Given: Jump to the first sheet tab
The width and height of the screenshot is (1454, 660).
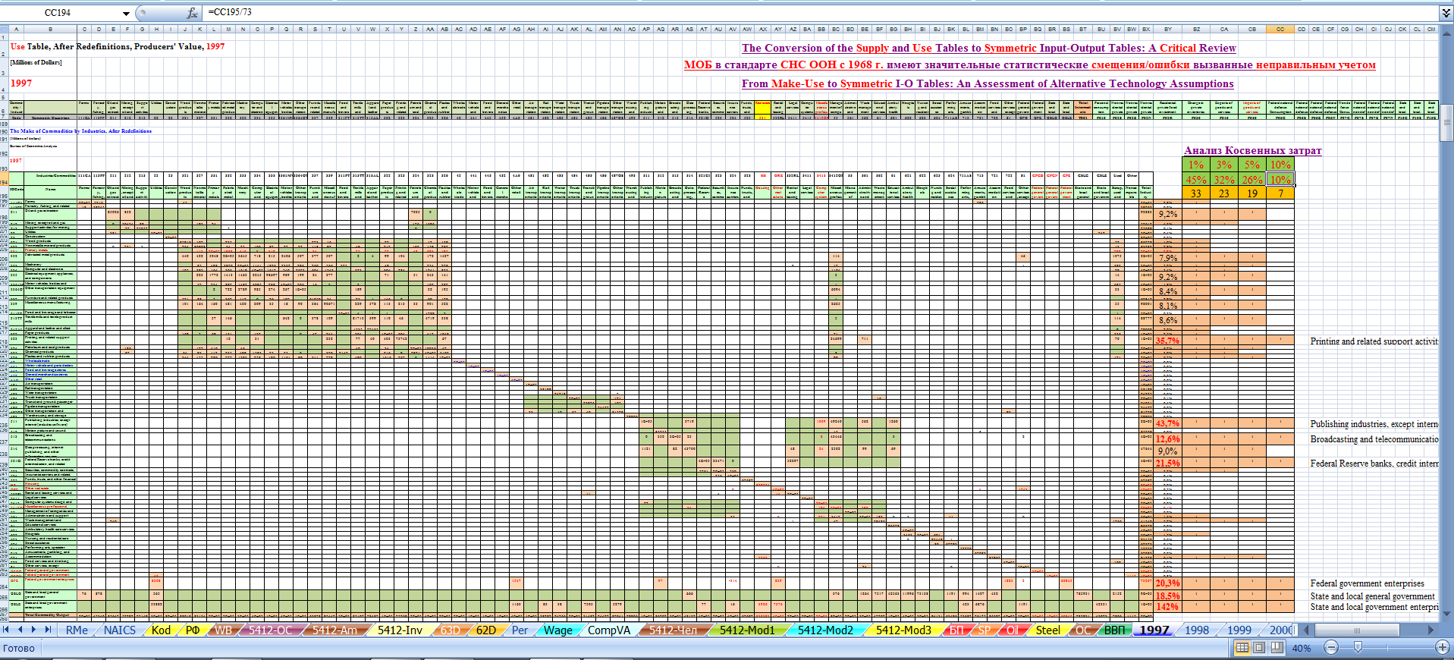Looking at the screenshot, I should [x=7, y=630].
